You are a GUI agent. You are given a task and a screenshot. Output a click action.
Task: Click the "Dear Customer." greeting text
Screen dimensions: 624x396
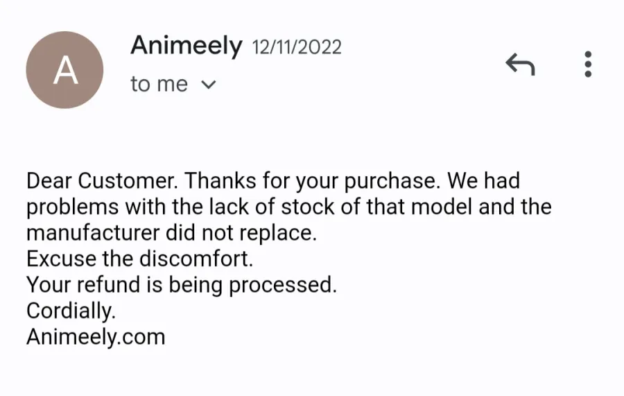click(x=103, y=181)
